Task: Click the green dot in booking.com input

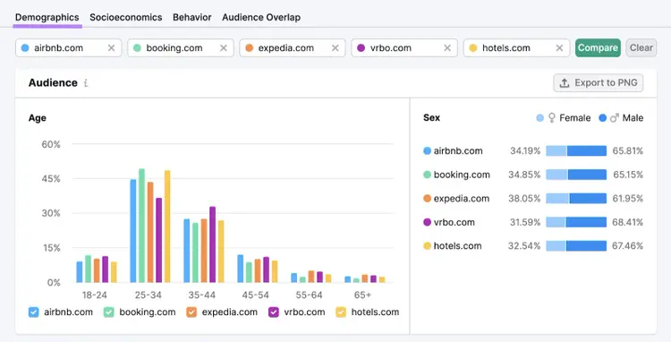Action: 137,48
